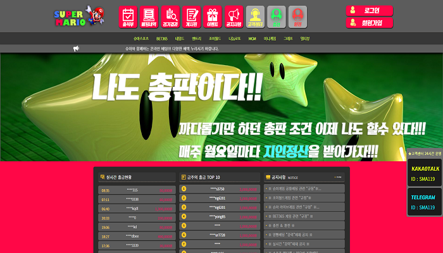Open the 그래프 menu item
This screenshot has width=443, height=253.
(x=288, y=39)
